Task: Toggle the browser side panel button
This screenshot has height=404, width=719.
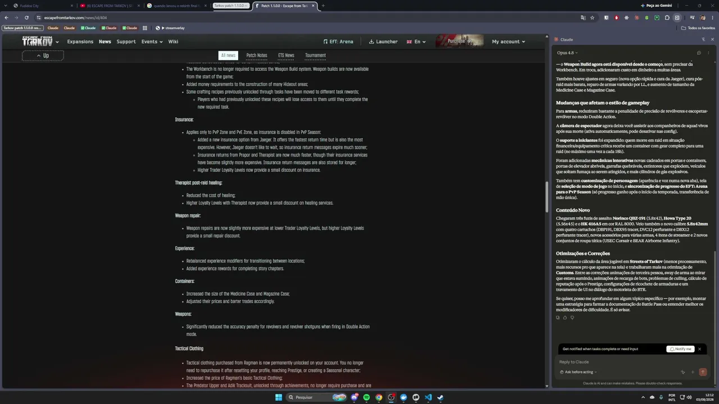Action: coord(677,18)
